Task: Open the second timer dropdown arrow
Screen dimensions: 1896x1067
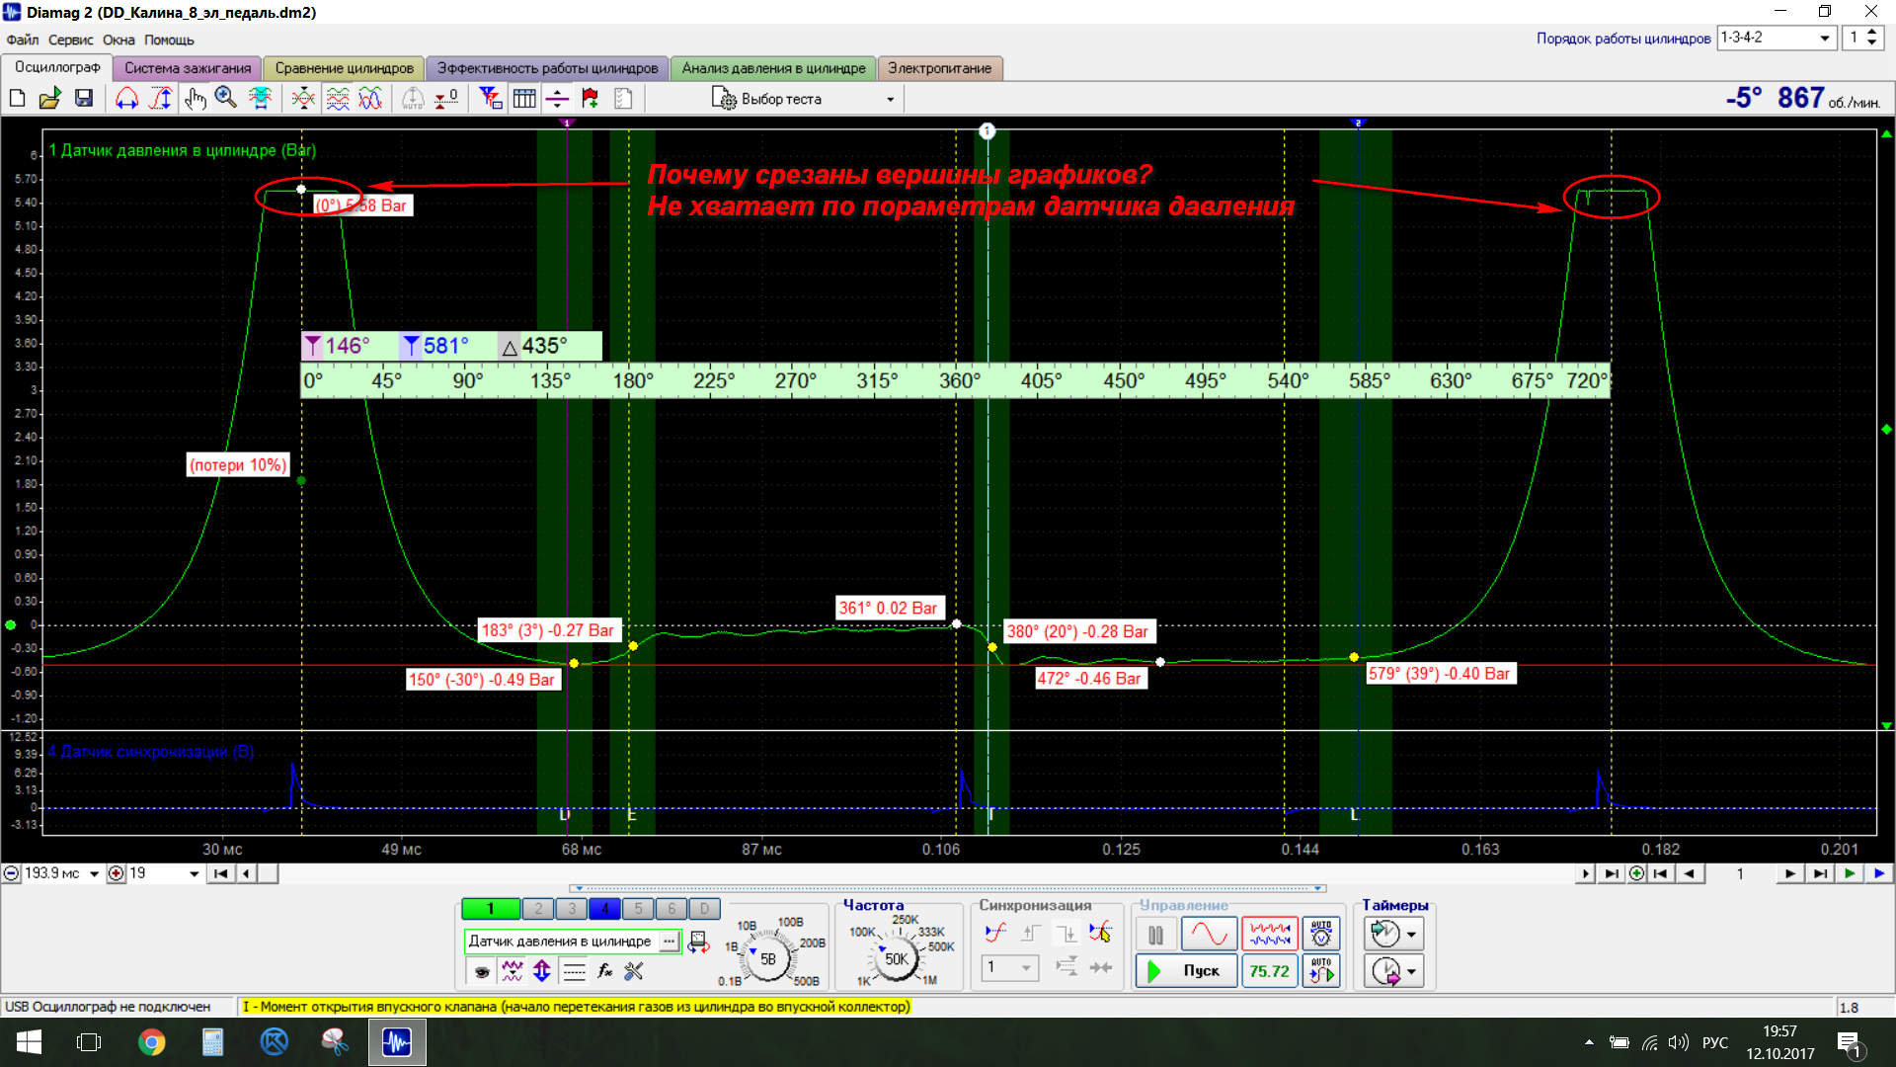Action: (1412, 972)
